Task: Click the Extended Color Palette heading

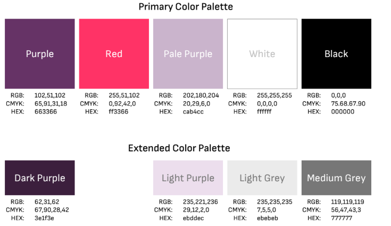Action: coord(179,148)
